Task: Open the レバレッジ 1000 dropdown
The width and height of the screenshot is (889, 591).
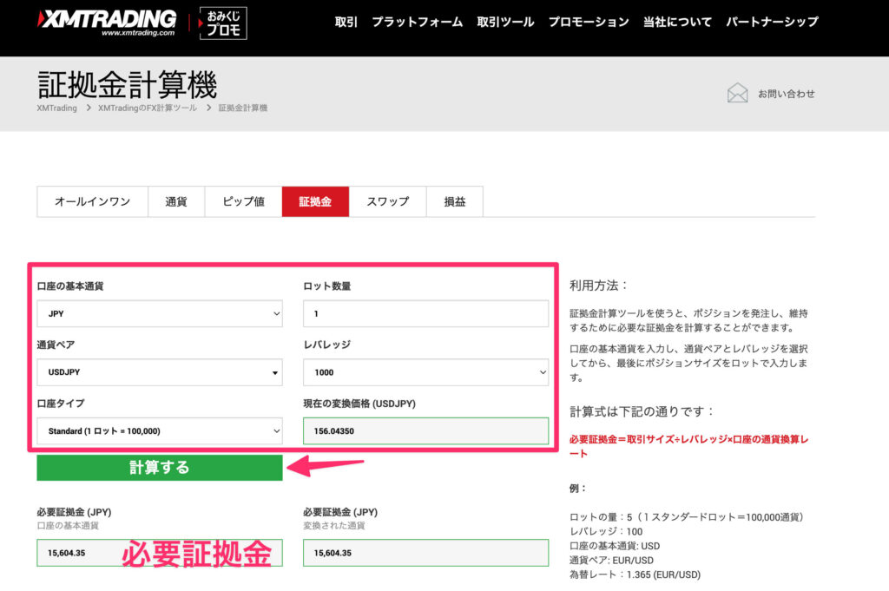Action: (425, 371)
